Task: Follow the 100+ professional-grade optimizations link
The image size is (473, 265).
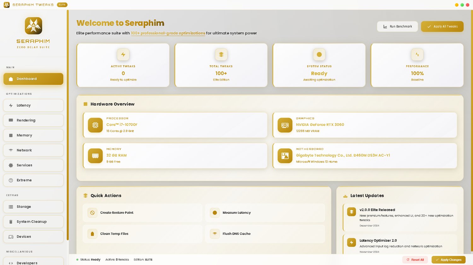Action: click(168, 33)
